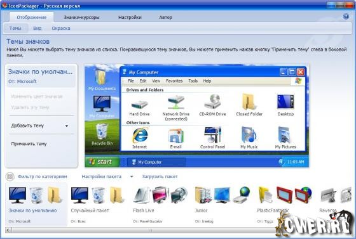Click the IconPackager title bar app icon

[x=4, y=5]
